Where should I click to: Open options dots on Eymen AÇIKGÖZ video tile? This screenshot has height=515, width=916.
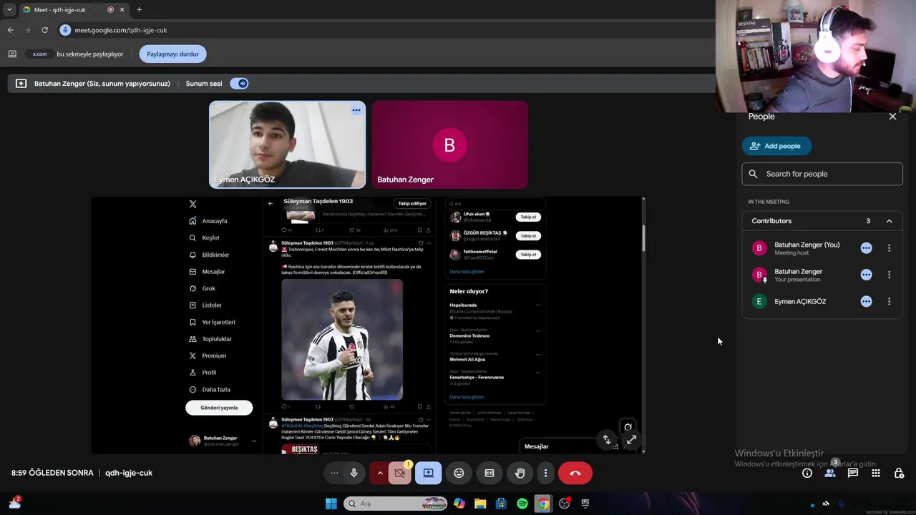[x=356, y=110]
